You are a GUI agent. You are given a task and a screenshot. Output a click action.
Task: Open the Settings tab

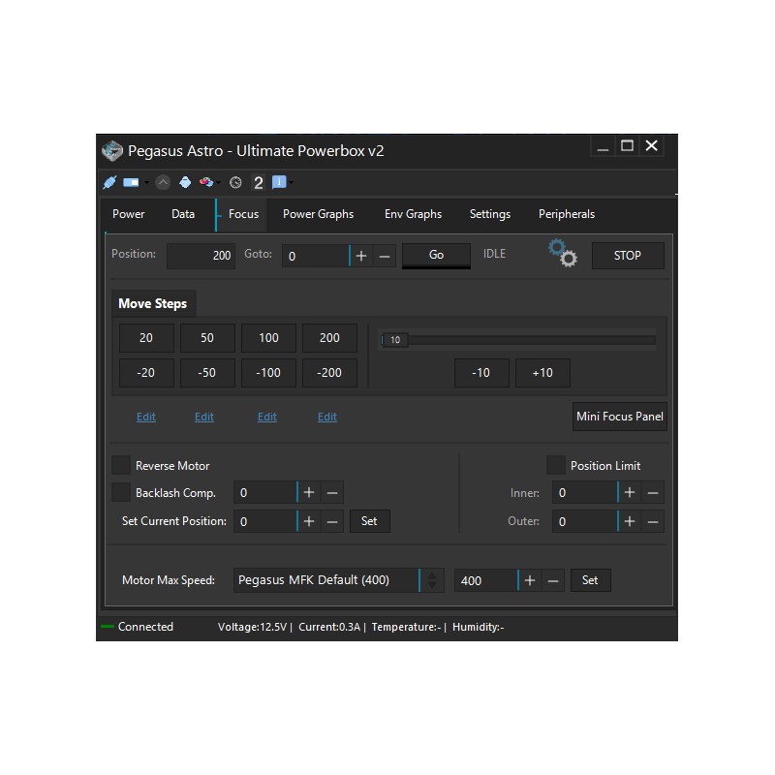click(490, 214)
